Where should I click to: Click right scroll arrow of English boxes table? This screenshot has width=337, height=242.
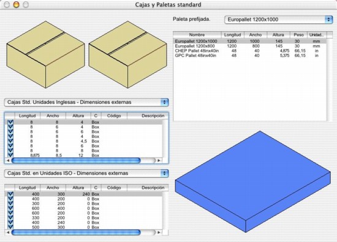click(x=159, y=160)
